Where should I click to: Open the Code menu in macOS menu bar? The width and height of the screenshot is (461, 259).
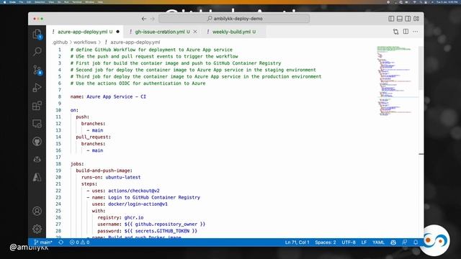12,2
